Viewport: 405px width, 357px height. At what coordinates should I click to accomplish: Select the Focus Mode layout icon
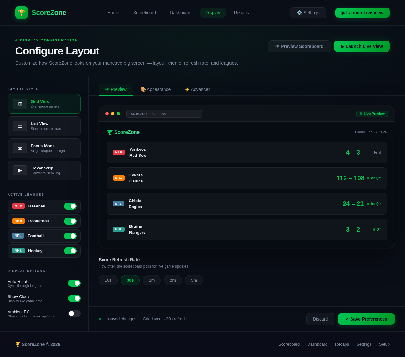(20, 148)
